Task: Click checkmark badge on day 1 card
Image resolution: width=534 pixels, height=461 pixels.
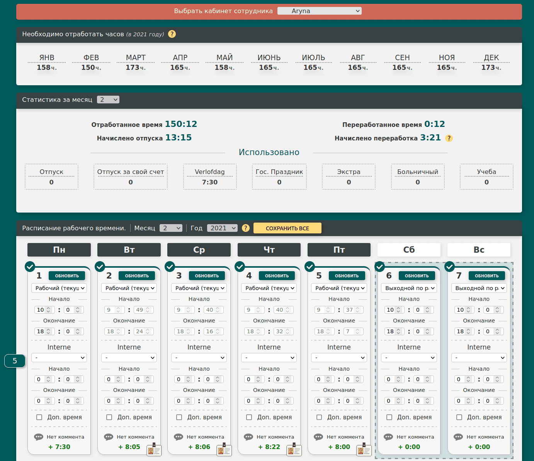Action: pyautogui.click(x=30, y=267)
